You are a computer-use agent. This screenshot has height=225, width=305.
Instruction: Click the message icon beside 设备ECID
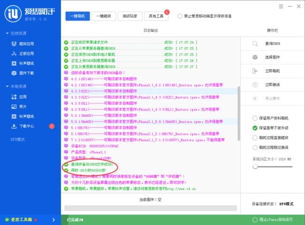point(66,146)
